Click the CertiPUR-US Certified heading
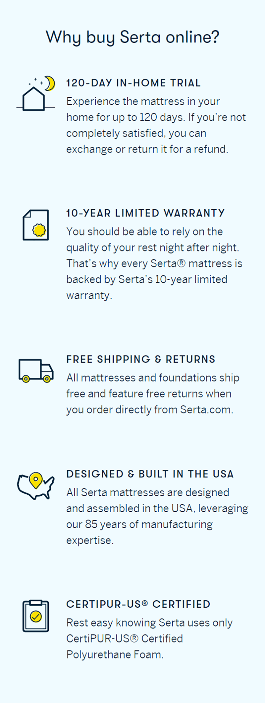Screen dimensions: 265x703 138,604
